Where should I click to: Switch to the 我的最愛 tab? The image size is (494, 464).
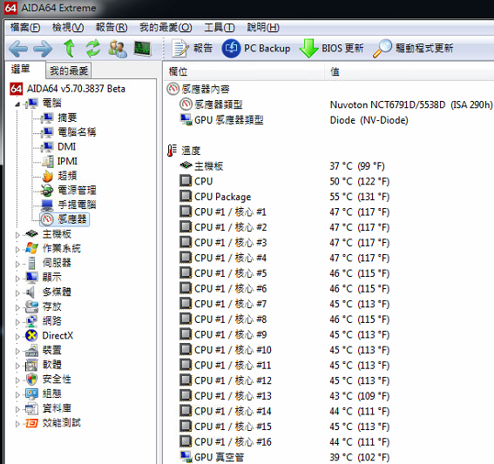[69, 71]
